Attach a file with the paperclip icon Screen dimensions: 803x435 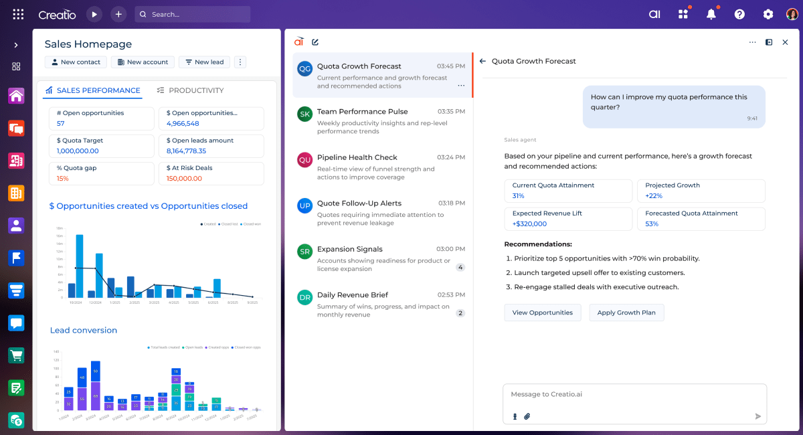[527, 416]
